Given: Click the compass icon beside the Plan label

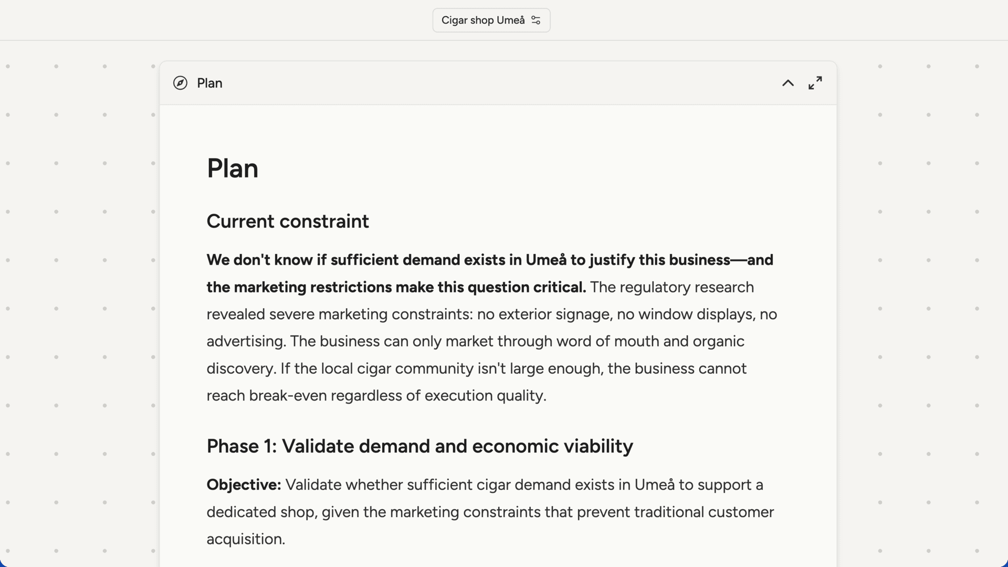Looking at the screenshot, I should pos(180,83).
